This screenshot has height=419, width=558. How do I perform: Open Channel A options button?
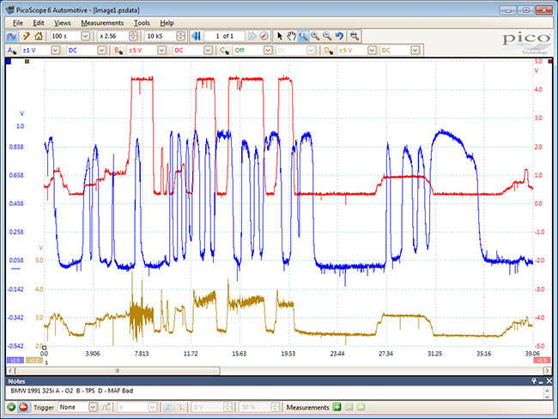click(12, 51)
